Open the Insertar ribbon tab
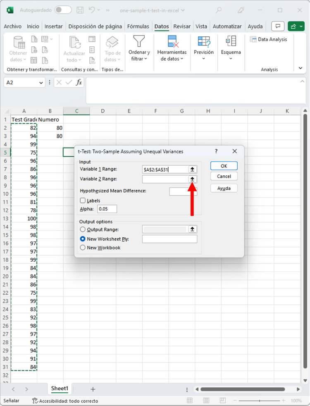This screenshot has width=310, height=406. point(54,26)
